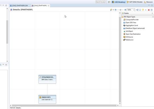154x109 pixels.
Task: Select the ZW2001ODPS node
Action: pyautogui.click(x=47, y=99)
